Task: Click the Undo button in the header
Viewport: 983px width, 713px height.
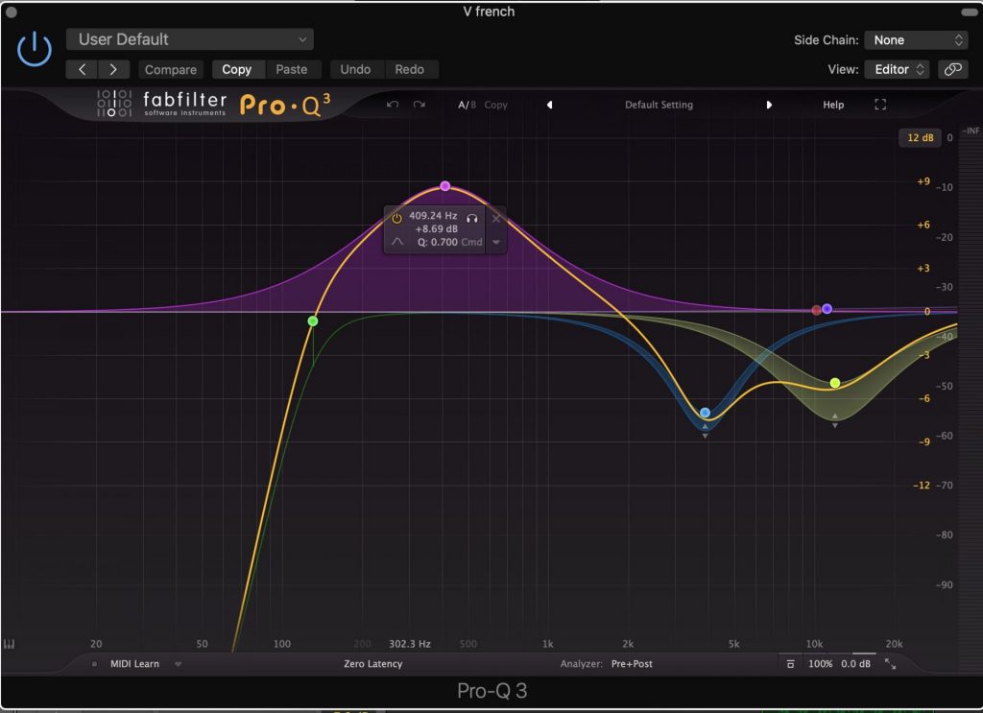Action: pyautogui.click(x=355, y=69)
